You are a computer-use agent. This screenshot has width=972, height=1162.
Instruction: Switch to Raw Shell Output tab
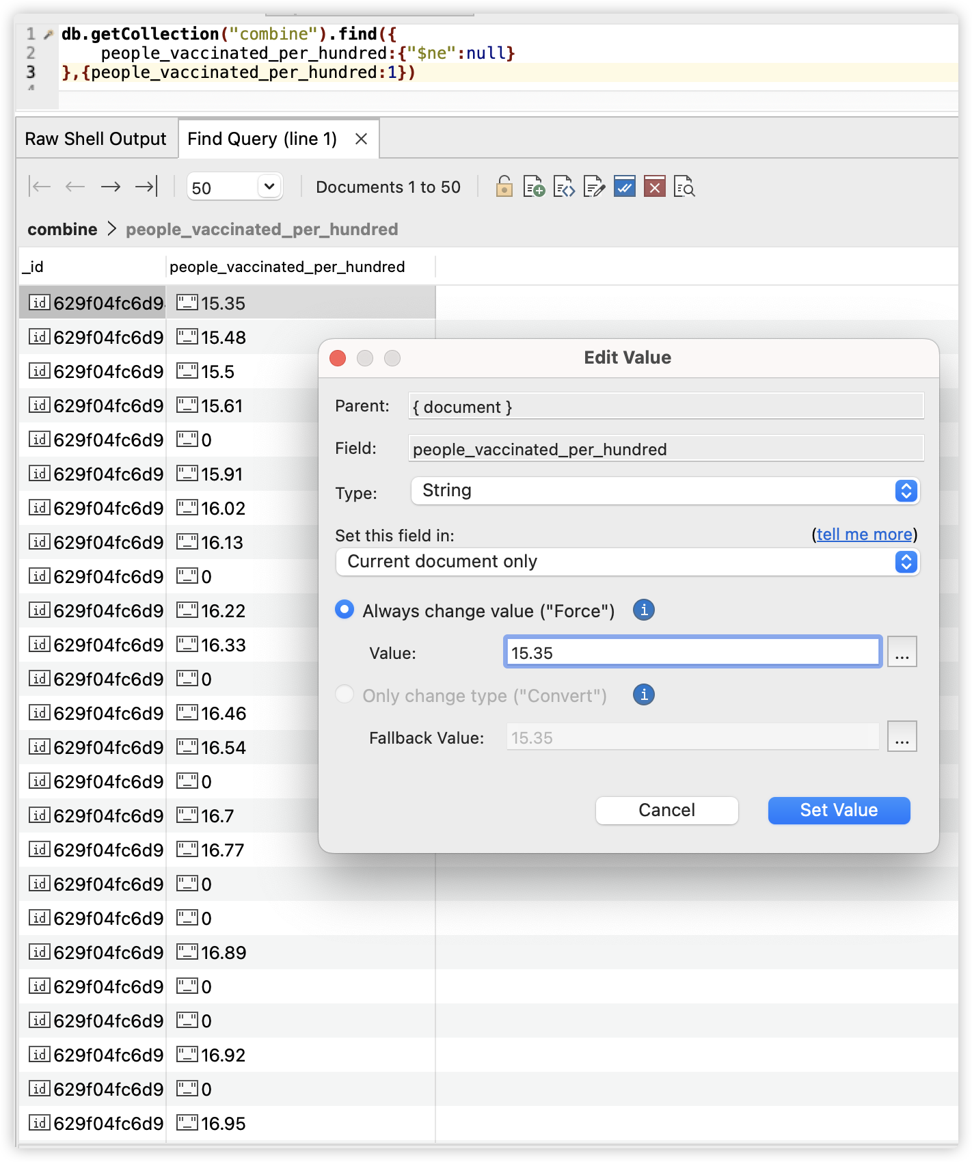point(96,139)
